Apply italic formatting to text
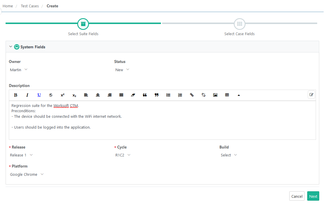 pos(27,95)
